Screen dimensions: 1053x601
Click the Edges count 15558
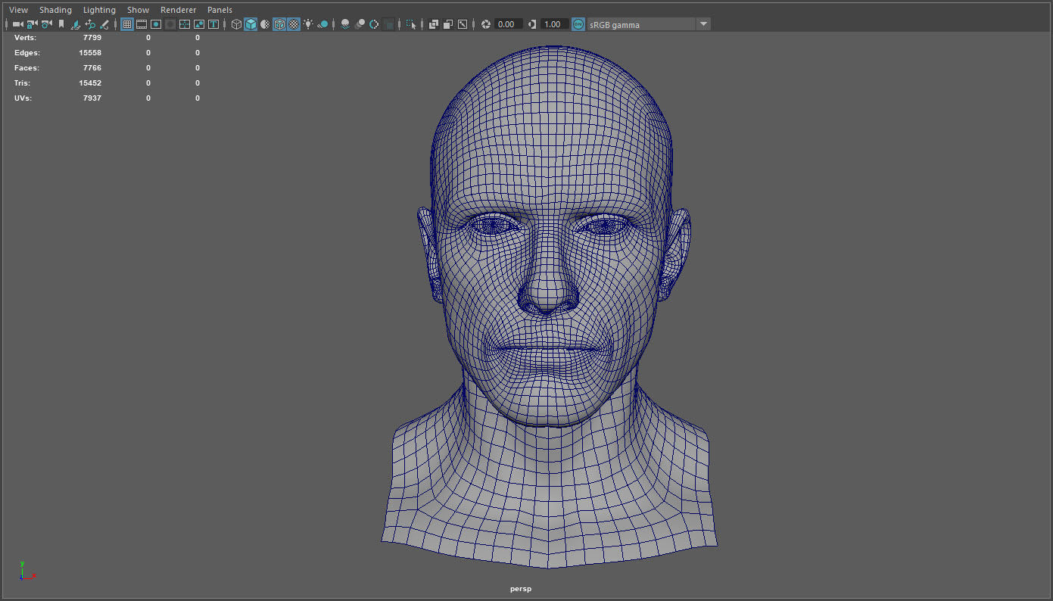point(90,53)
